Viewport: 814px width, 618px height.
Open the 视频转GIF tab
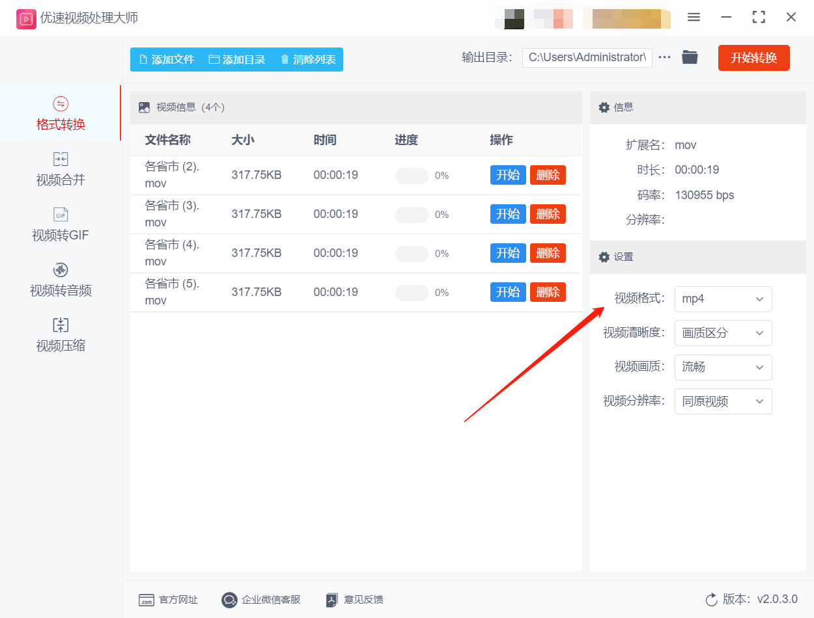click(x=61, y=224)
